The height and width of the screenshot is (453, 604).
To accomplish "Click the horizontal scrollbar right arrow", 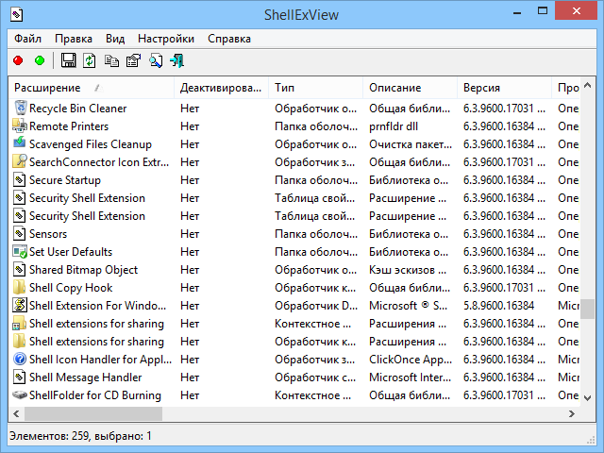I will coord(572,413).
